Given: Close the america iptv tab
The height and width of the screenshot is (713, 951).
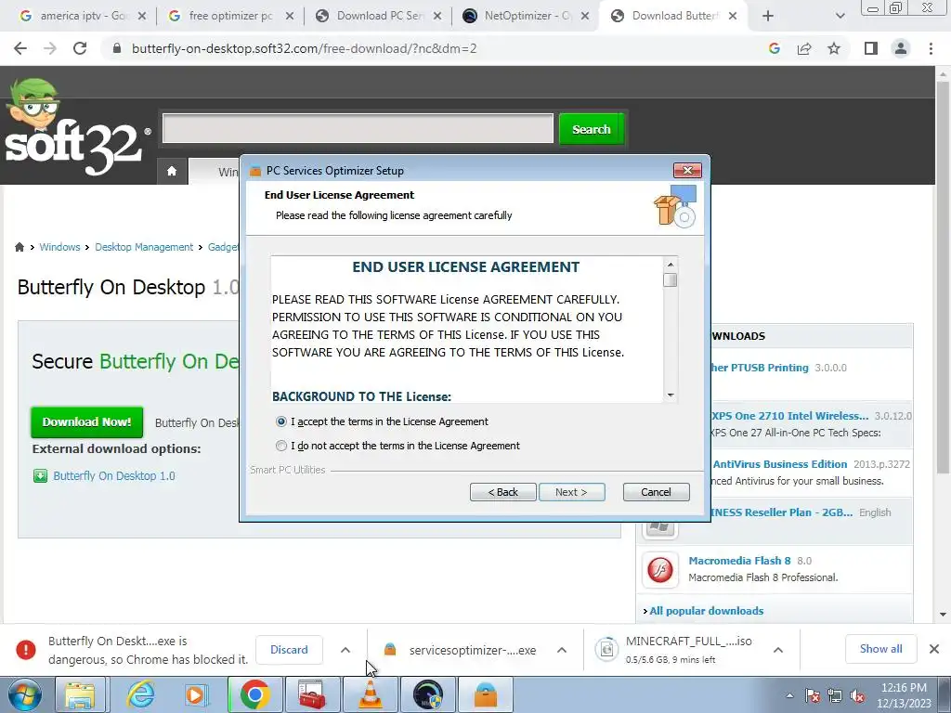Looking at the screenshot, I should coord(142,17).
